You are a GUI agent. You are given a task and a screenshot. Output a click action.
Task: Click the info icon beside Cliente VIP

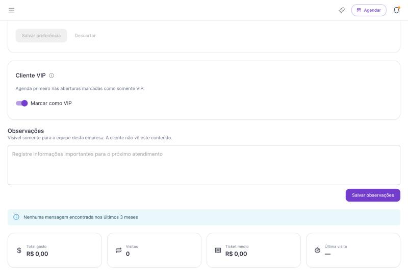pyautogui.click(x=52, y=76)
